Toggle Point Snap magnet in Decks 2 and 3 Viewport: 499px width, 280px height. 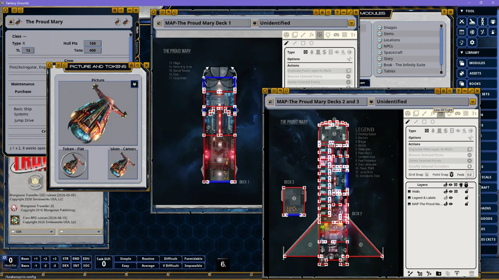coord(451,175)
